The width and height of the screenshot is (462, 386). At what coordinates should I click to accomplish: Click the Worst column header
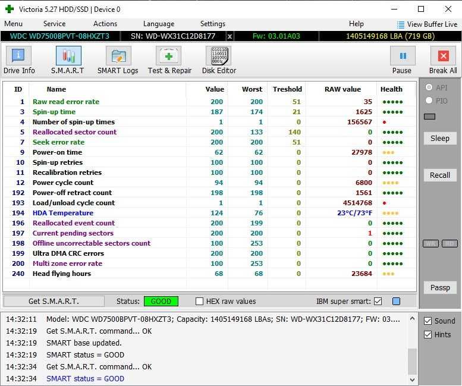point(252,89)
